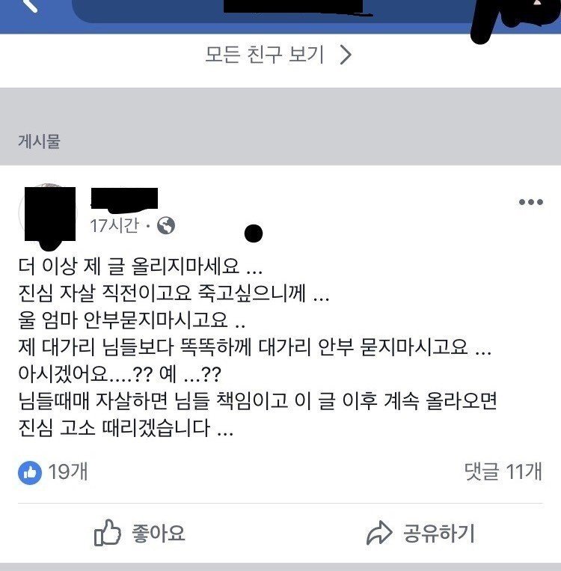The image size is (561, 571).
Task: Click the redacted author name above the post
Action: (x=124, y=200)
